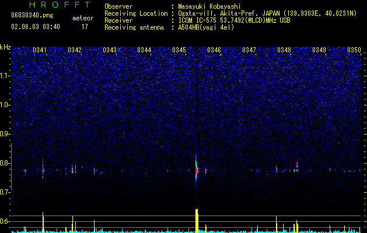The height and width of the screenshot is (233, 367).
Task: Click the 0342 time marker
Action: point(75,50)
